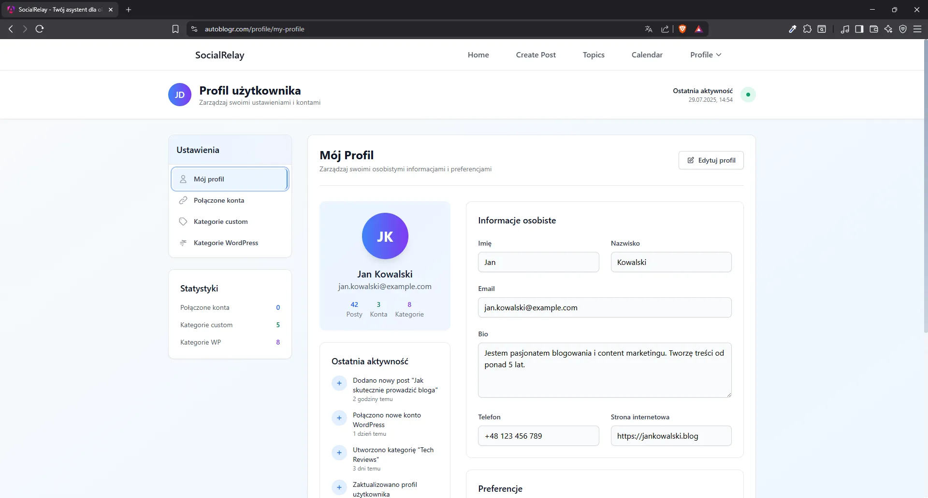The image size is (928, 498).
Task: Click the SocialRelay logo link
Action: [220, 55]
